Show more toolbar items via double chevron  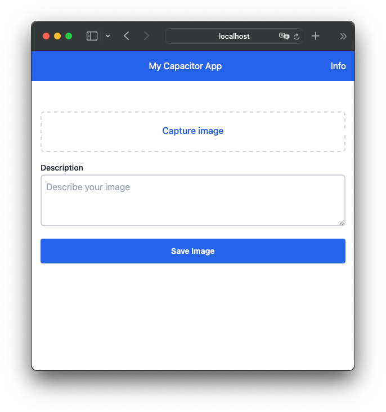click(343, 36)
